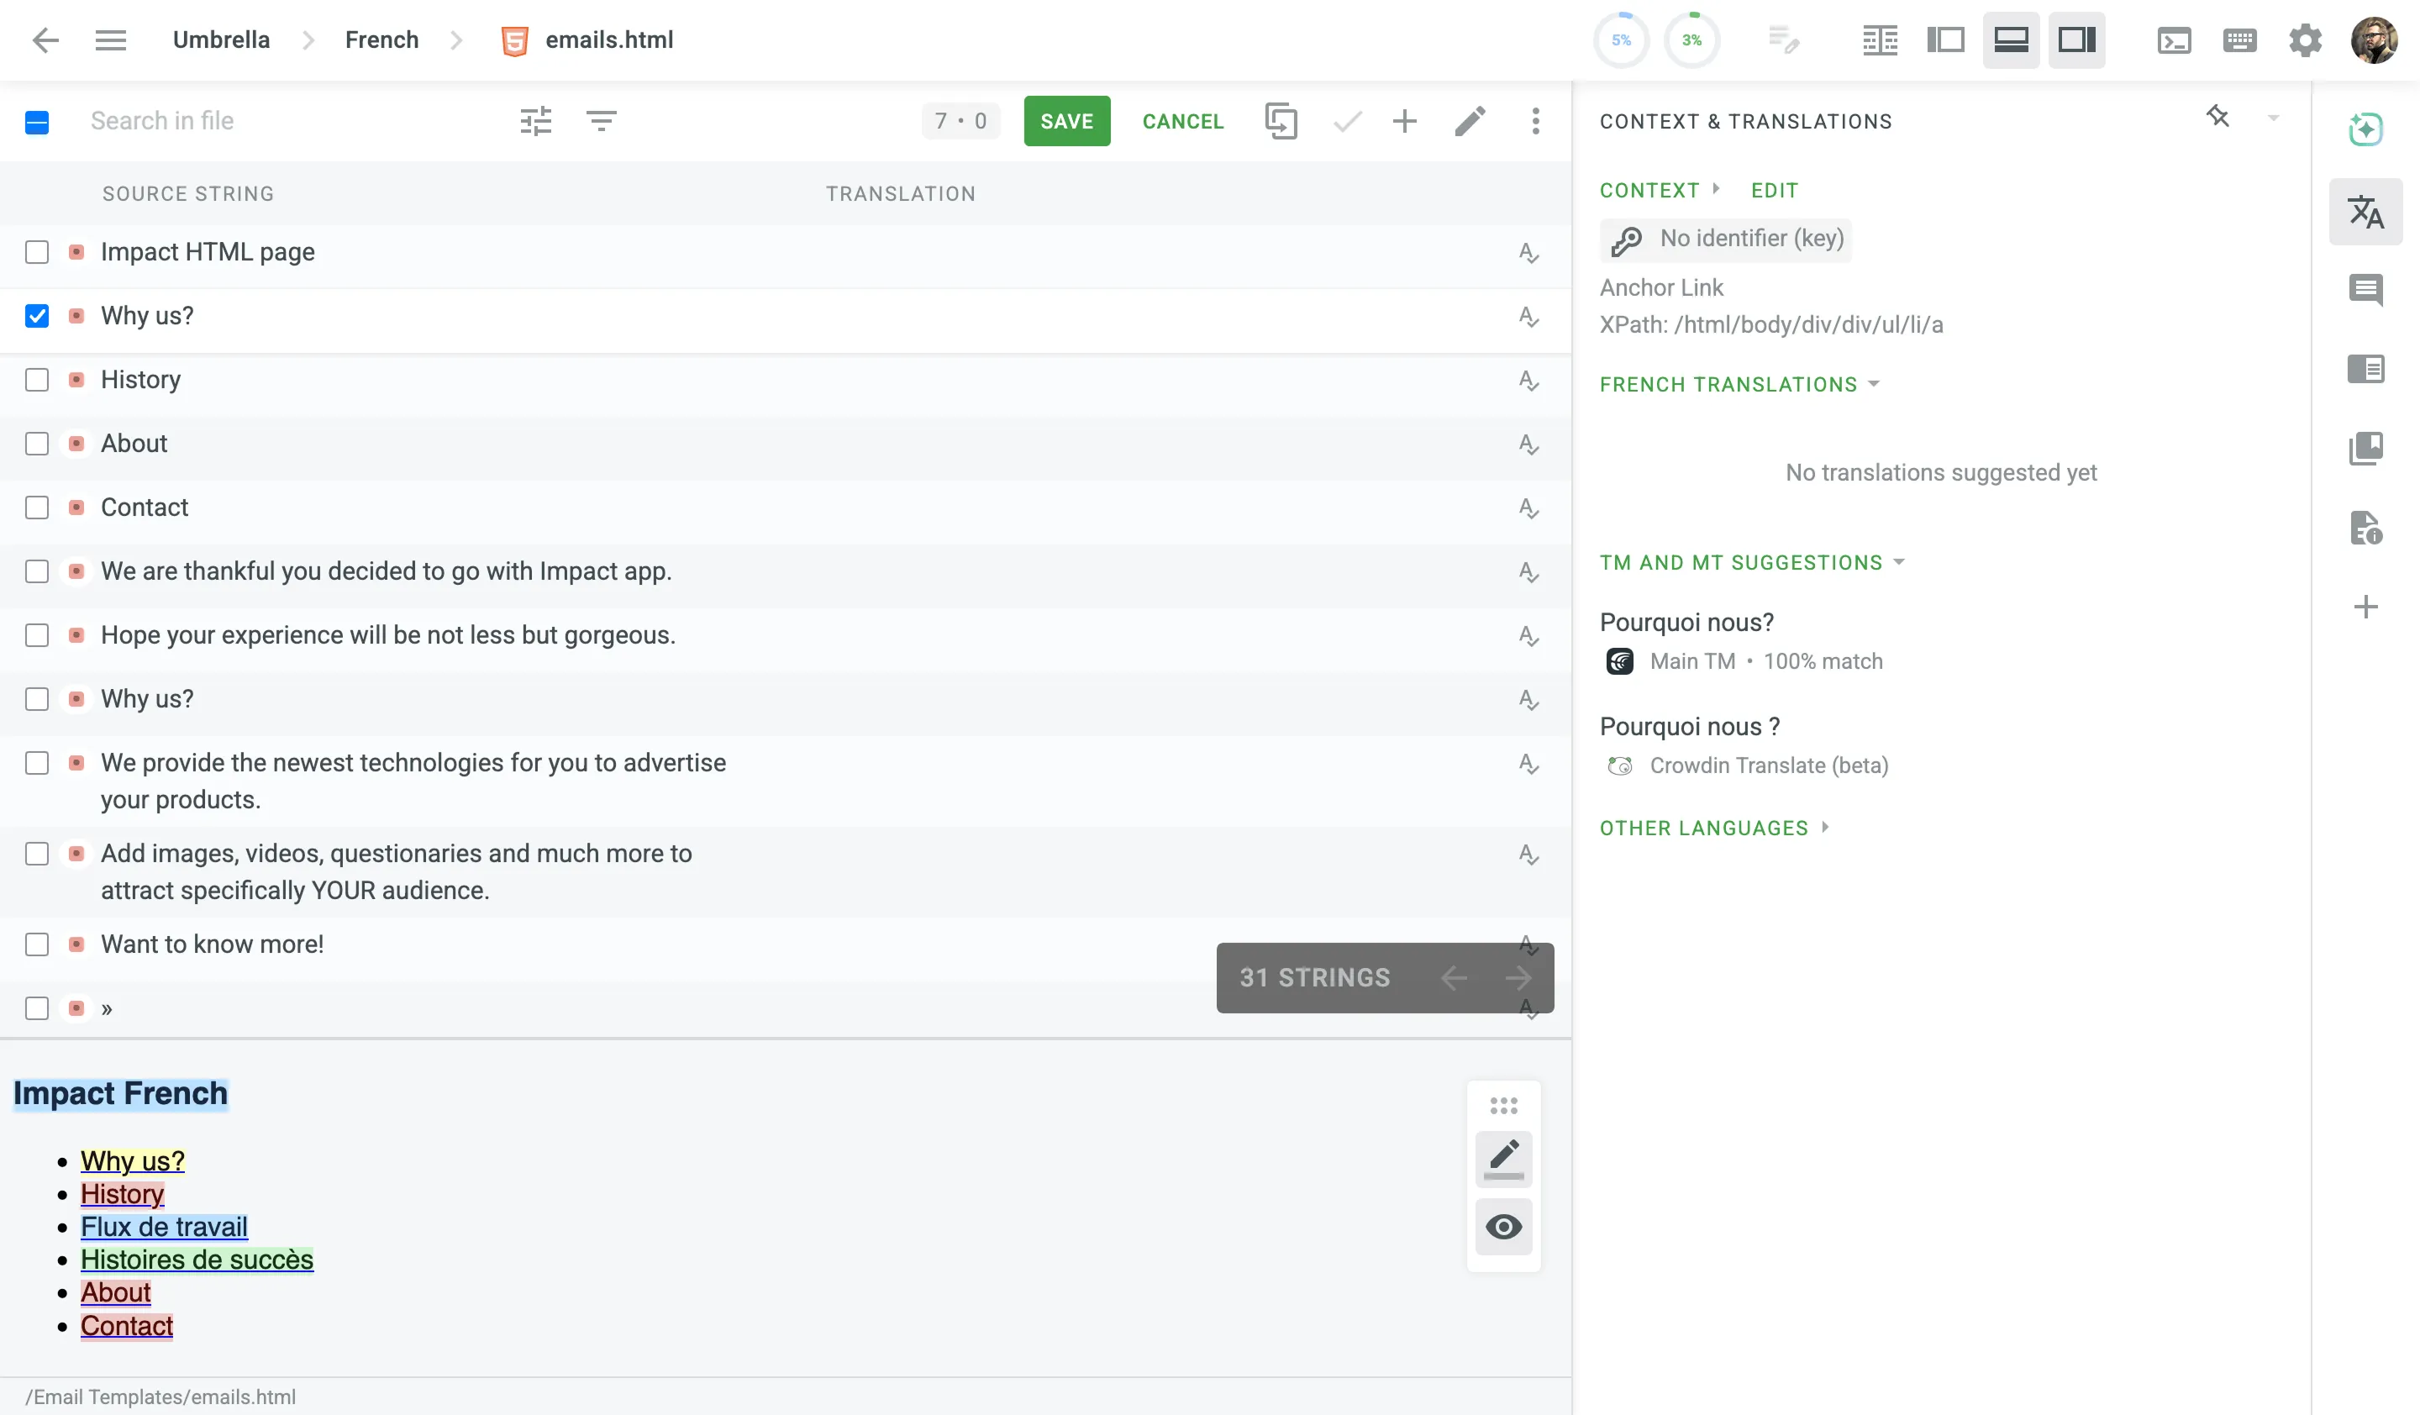Uncheck the selected Why us? string
Image resolution: width=2420 pixels, height=1415 pixels.
pyautogui.click(x=38, y=315)
